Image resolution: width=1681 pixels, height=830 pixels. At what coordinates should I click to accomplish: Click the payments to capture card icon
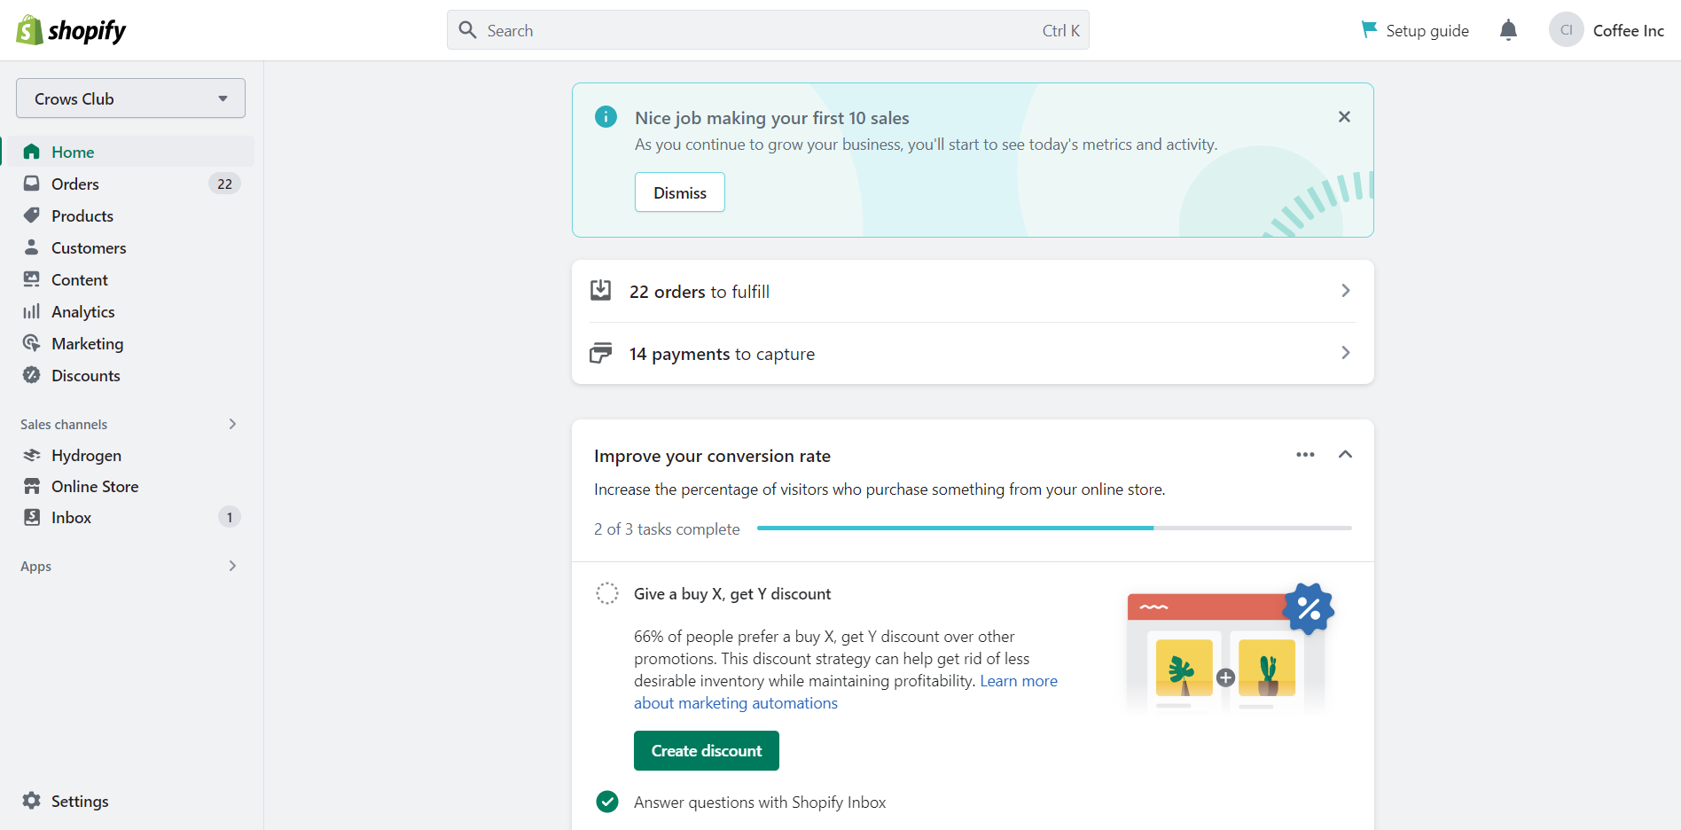[x=600, y=353]
